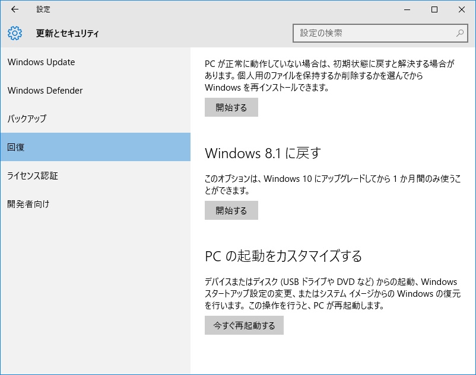Click the magnifier icon in search box

[460, 33]
